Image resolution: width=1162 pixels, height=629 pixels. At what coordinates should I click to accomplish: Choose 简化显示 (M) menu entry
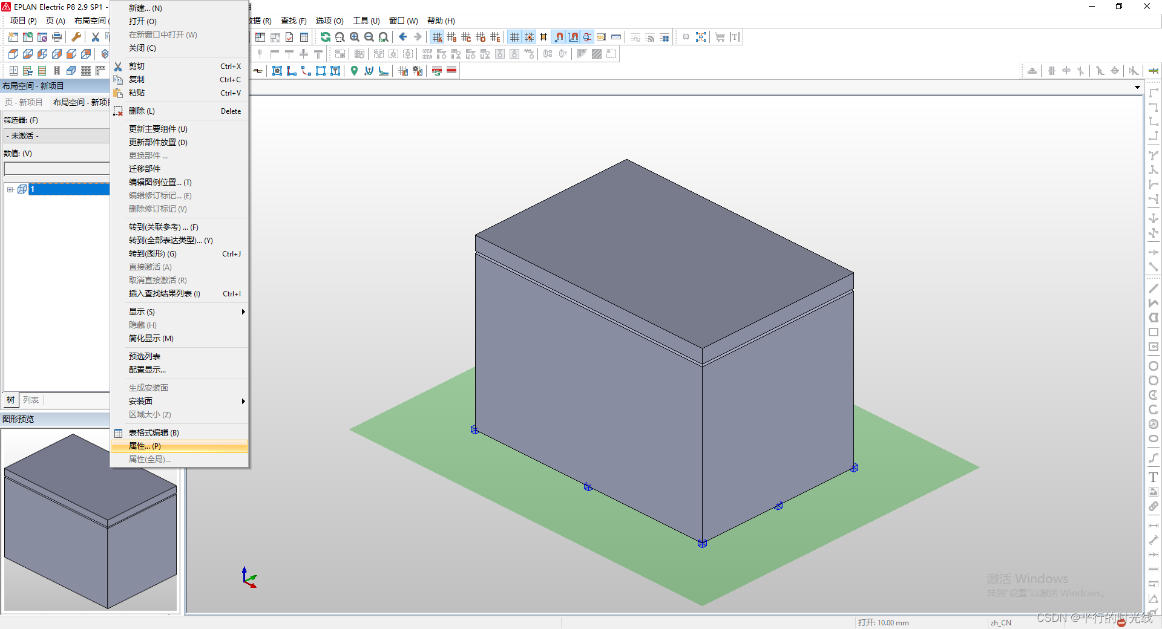click(180, 338)
